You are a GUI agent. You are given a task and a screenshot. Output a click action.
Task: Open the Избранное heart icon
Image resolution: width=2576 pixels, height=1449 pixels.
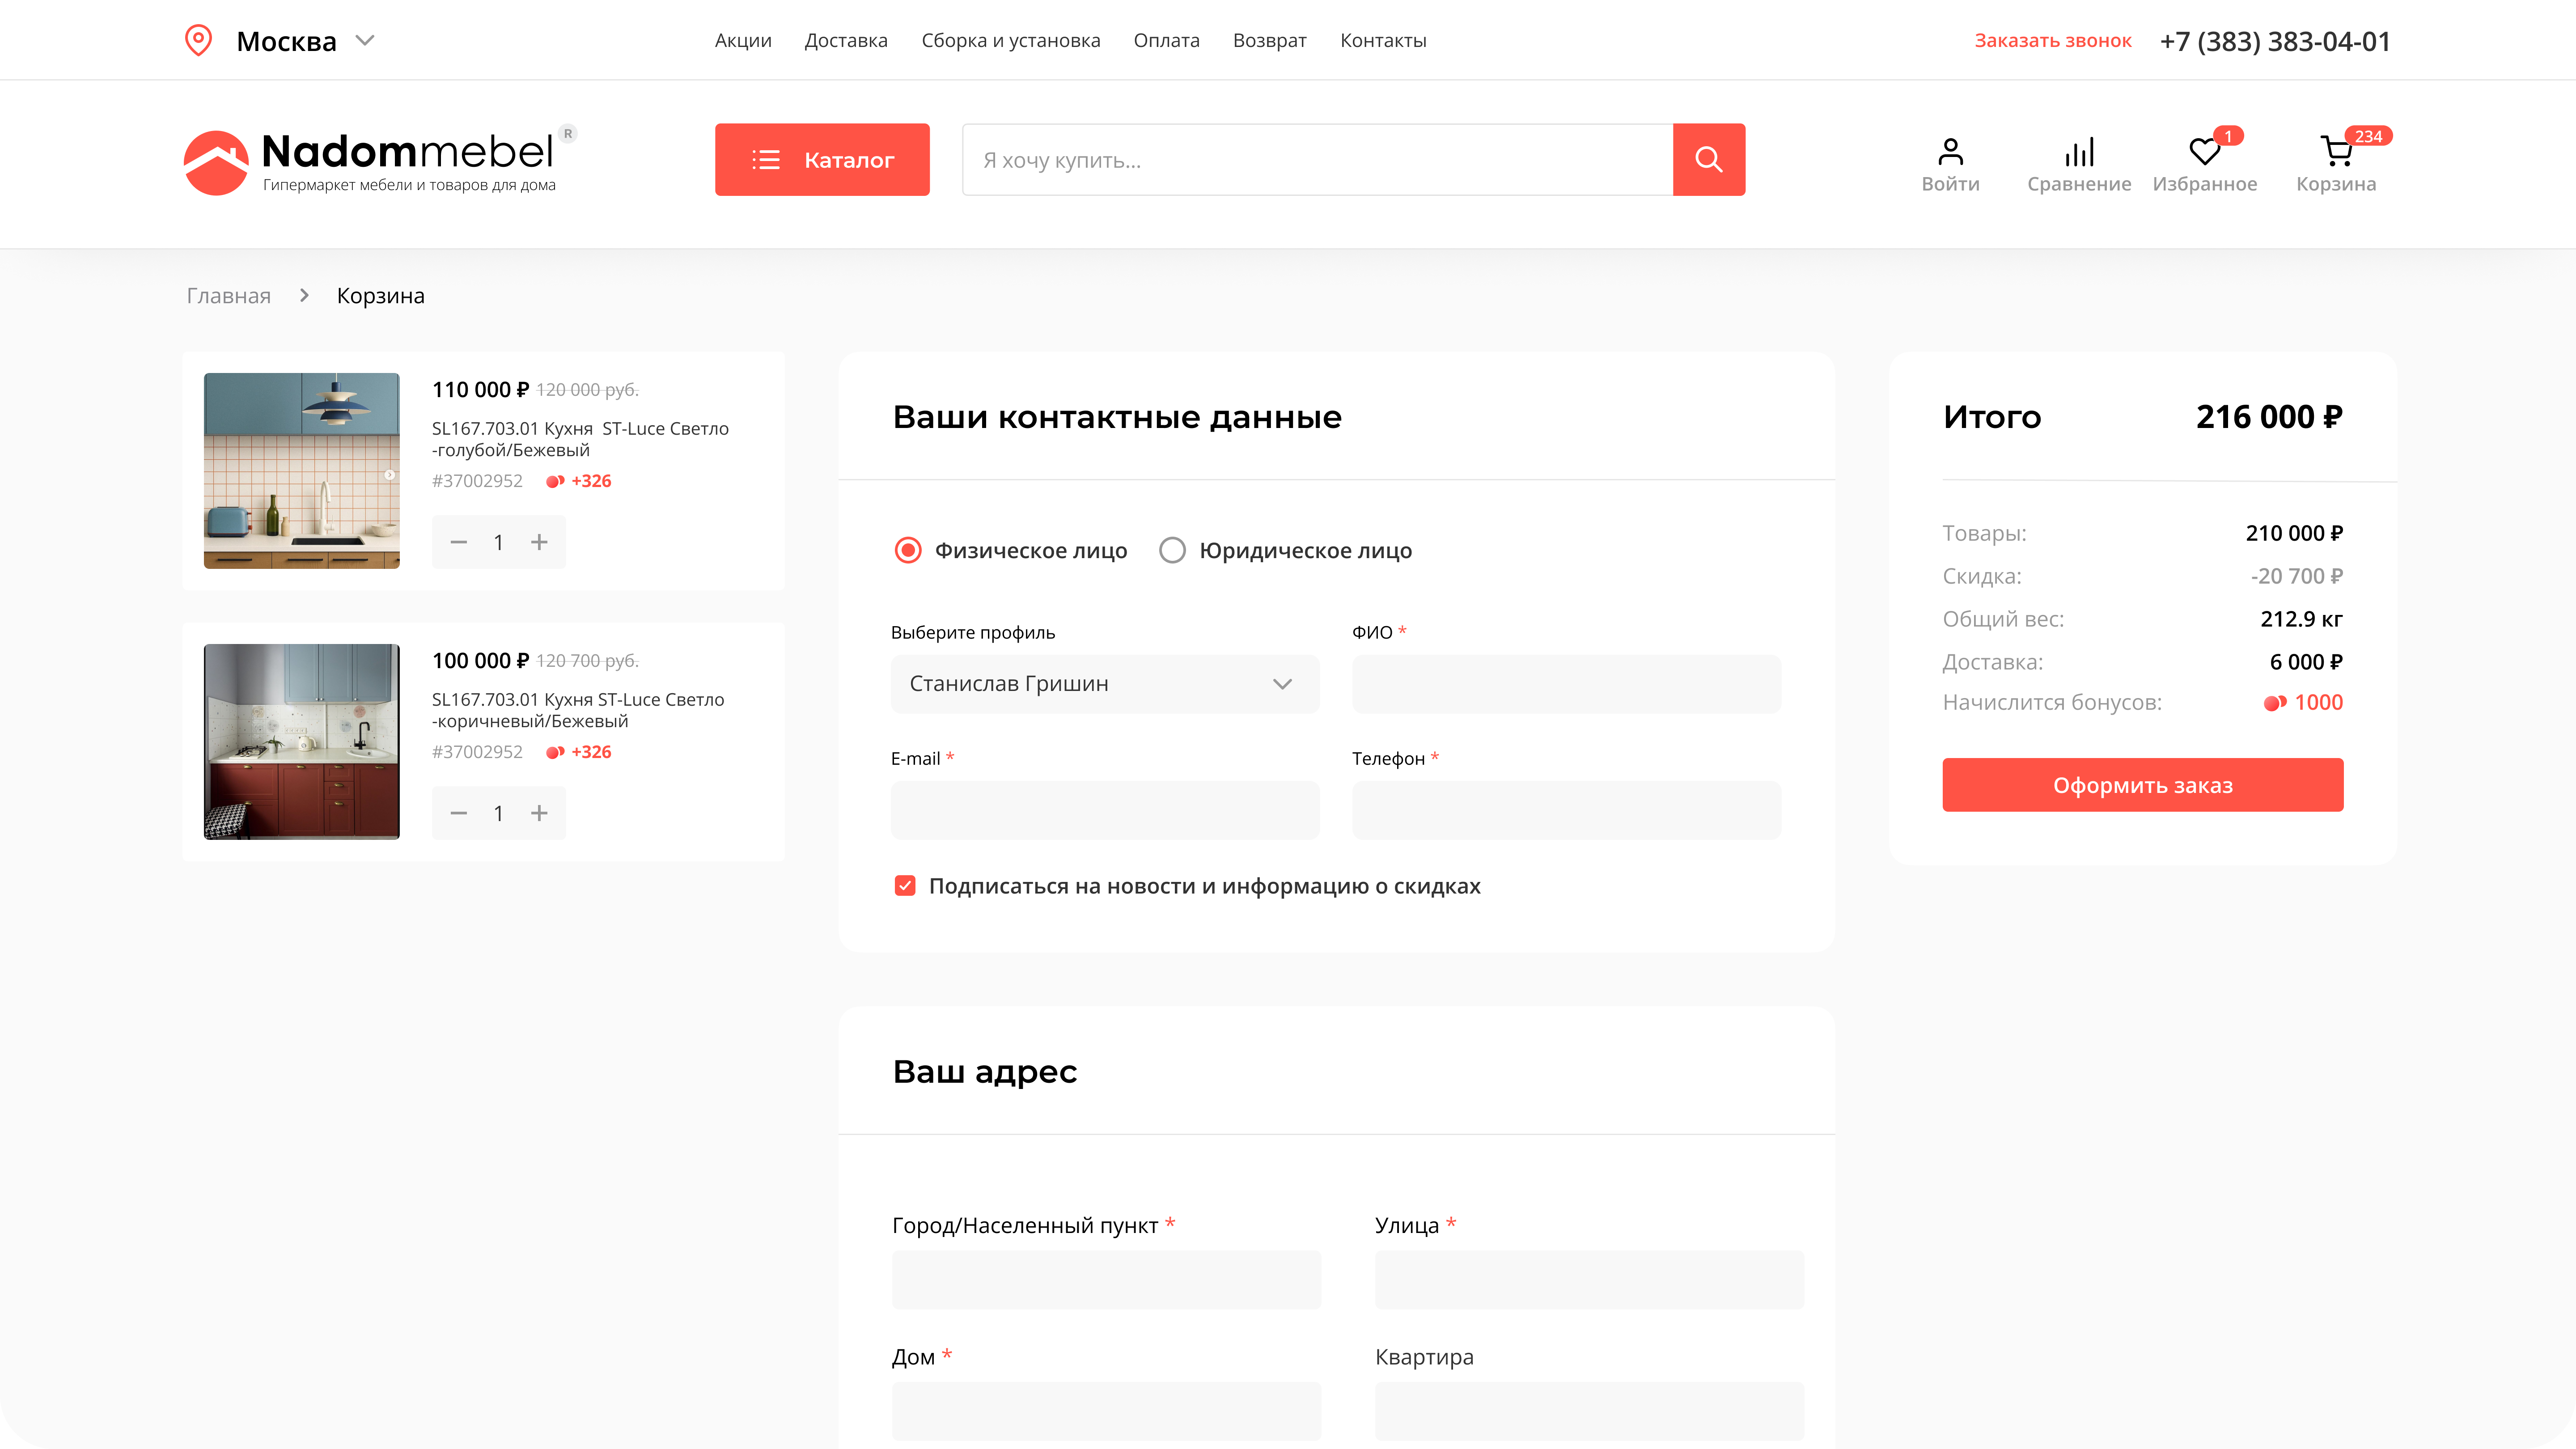2204,152
